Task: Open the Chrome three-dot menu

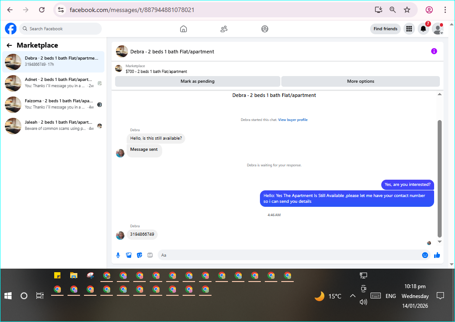Action: (x=445, y=10)
